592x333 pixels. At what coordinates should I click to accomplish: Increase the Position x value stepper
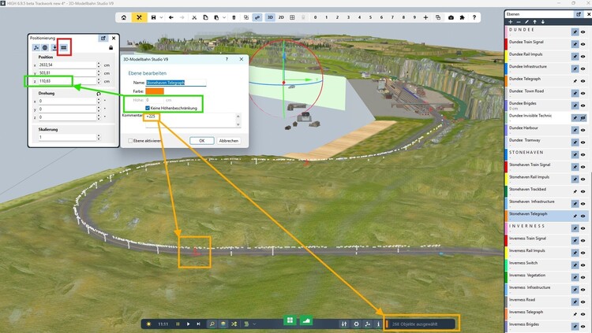coord(98,65)
